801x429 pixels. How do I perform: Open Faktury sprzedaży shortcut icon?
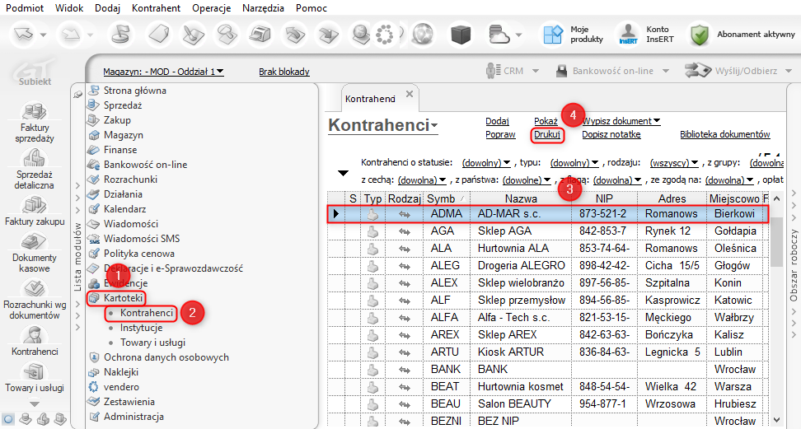[x=34, y=111]
